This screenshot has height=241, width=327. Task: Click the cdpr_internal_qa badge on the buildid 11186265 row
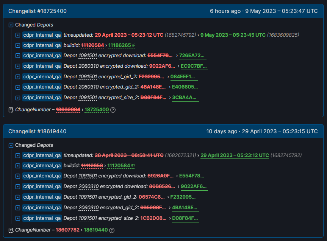tap(42, 45)
